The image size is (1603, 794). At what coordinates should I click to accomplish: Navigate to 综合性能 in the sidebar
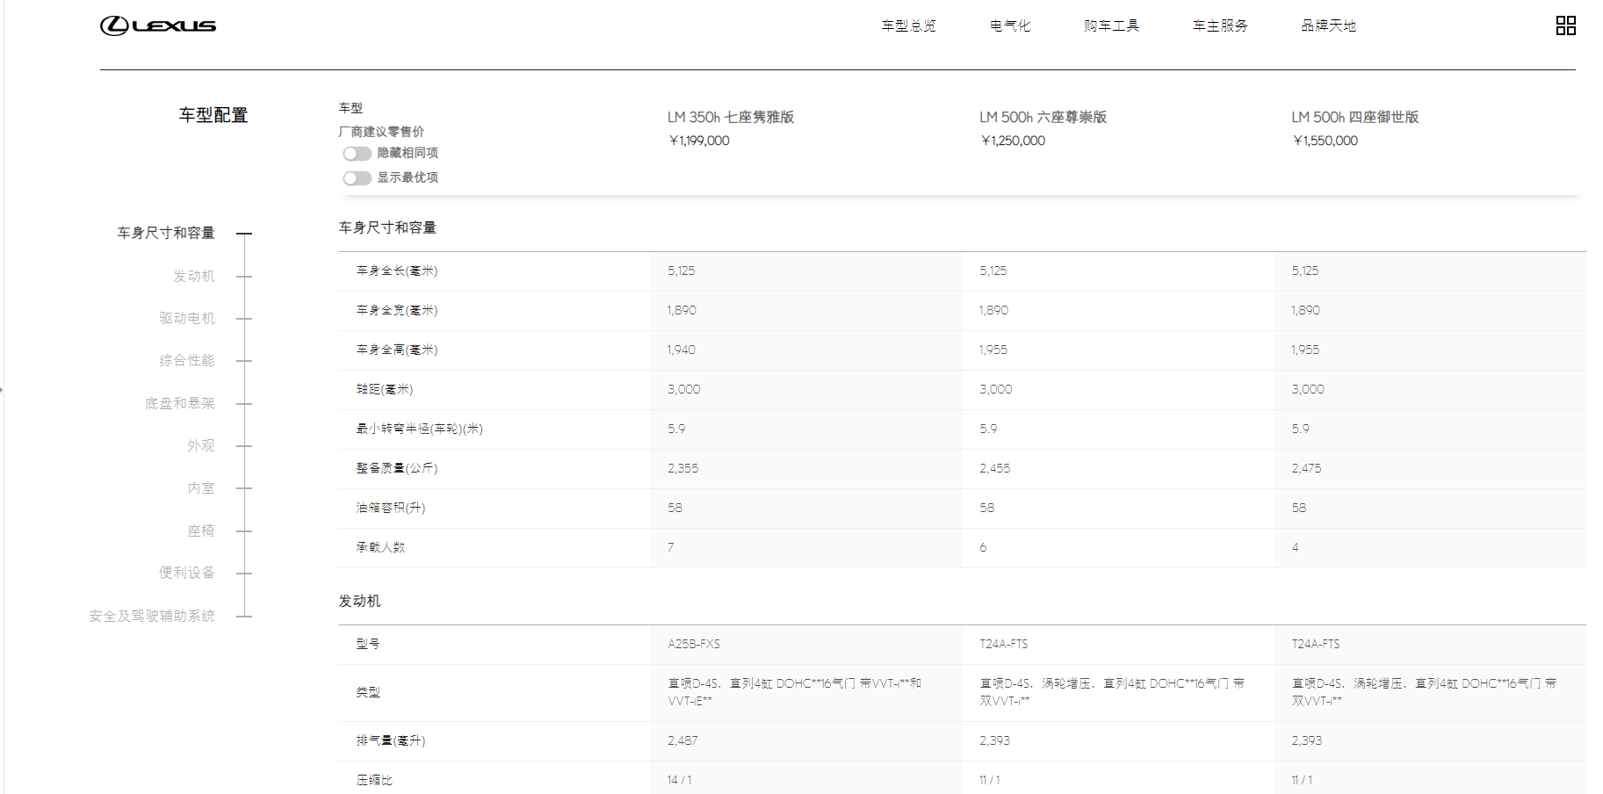click(x=187, y=360)
